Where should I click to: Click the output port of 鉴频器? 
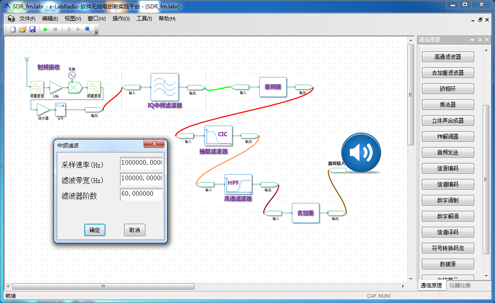tap(304, 87)
